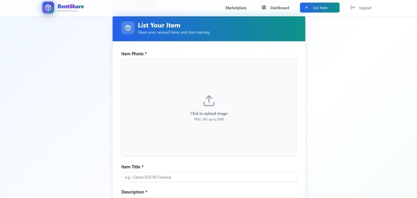This screenshot has width=417, height=198.
Task: Click the plus icon in List Item button
Action: [x=306, y=8]
